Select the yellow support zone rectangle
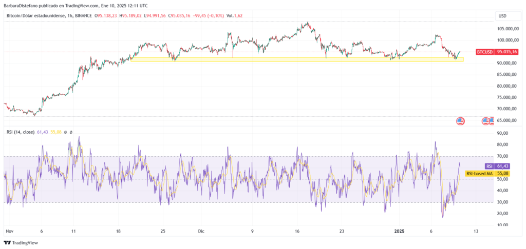526x249 pixels. [x=297, y=59]
